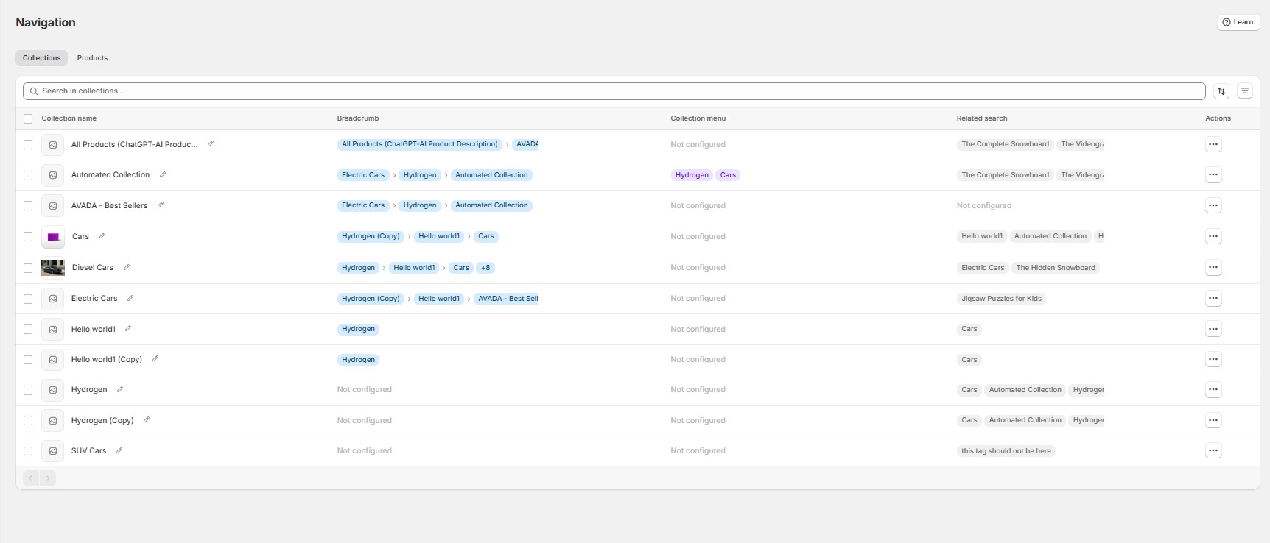This screenshot has height=543, width=1270.
Task: Click the edit pencil next to Cars
Action: 102,236
